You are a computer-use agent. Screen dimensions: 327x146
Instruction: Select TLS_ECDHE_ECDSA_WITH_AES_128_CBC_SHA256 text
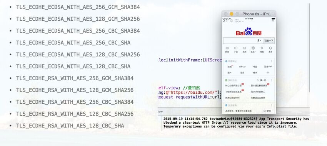(78, 55)
